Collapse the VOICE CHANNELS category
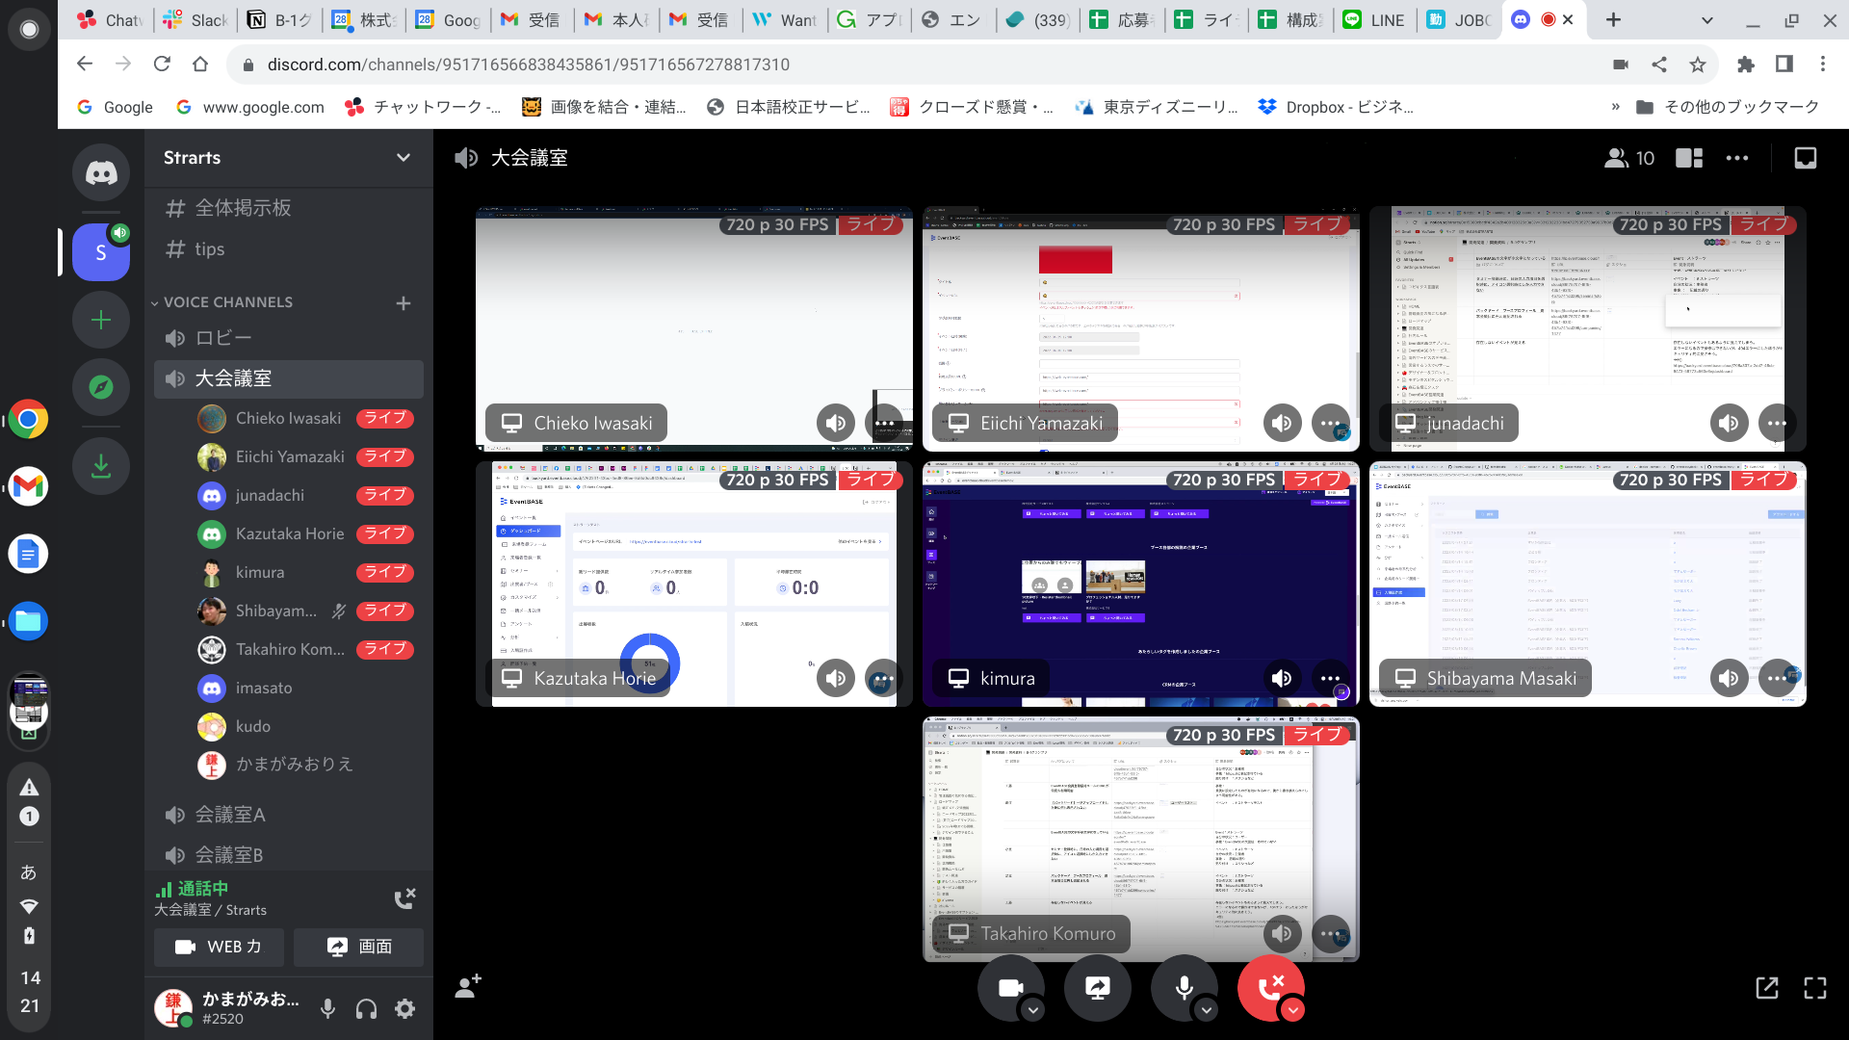Viewport: 1849px width, 1040px height. [221, 302]
